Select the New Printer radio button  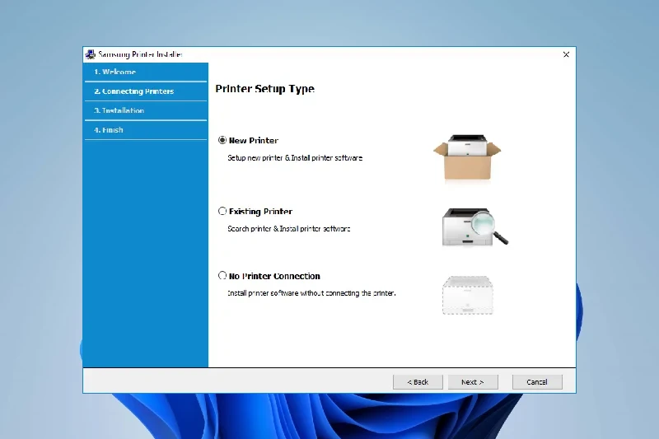pos(222,141)
